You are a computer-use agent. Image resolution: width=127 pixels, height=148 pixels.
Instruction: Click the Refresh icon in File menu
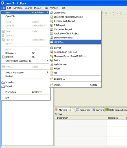point(3,57)
